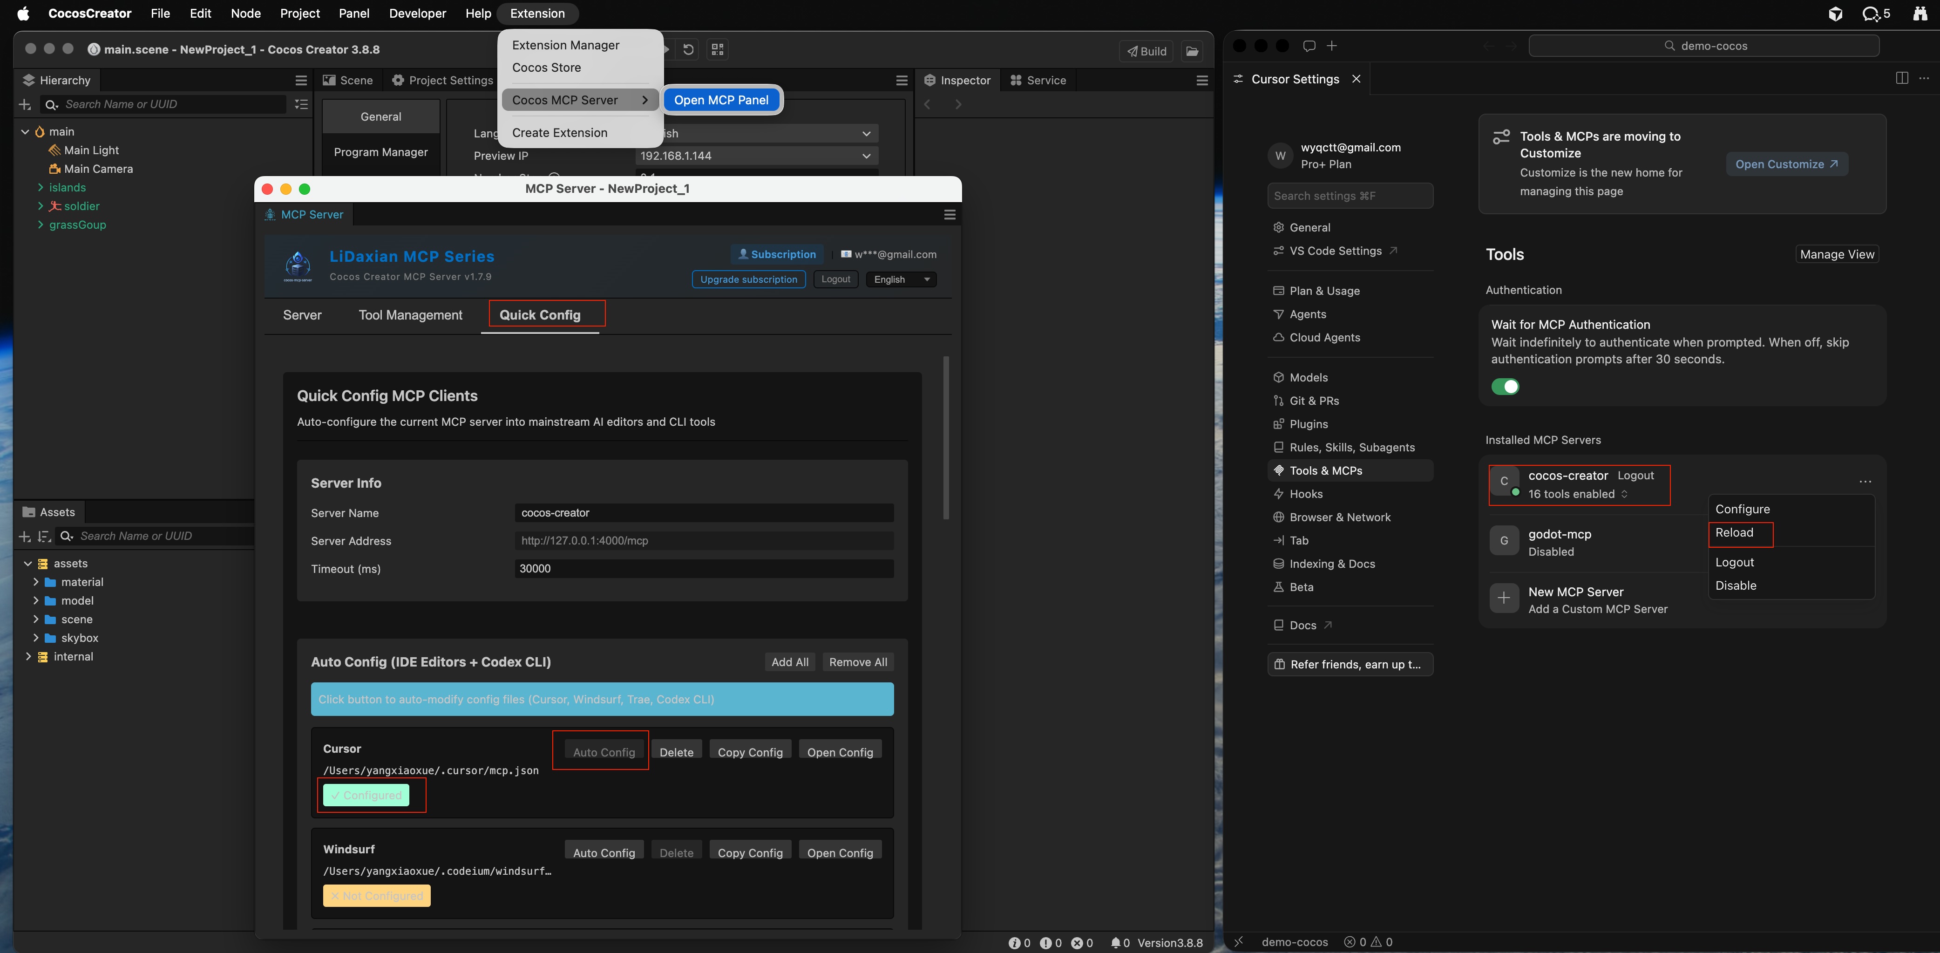Open Cursor editor more actions ellipsis

point(1924,78)
